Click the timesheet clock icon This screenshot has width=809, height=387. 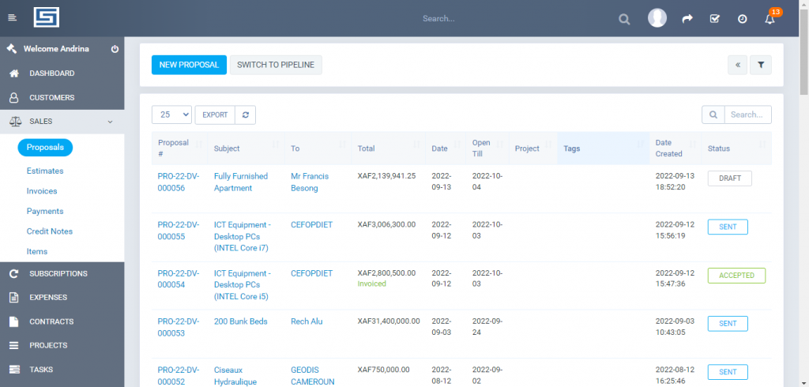742,19
